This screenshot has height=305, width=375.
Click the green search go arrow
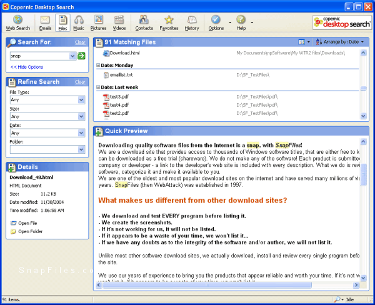(81, 56)
